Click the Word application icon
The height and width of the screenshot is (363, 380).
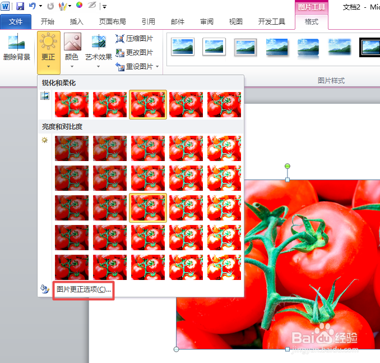[5, 6]
